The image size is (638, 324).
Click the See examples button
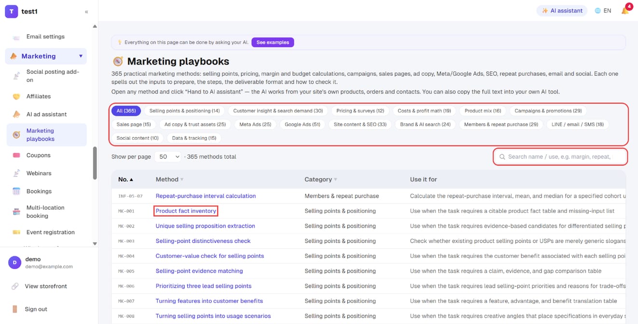[x=273, y=42]
